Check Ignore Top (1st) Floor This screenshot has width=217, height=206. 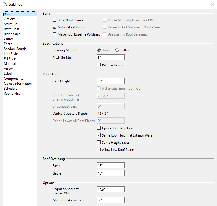(x=99, y=128)
